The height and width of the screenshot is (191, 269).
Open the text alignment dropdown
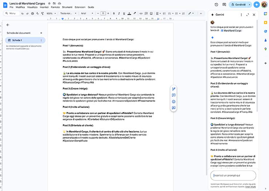[x=158, y=13]
